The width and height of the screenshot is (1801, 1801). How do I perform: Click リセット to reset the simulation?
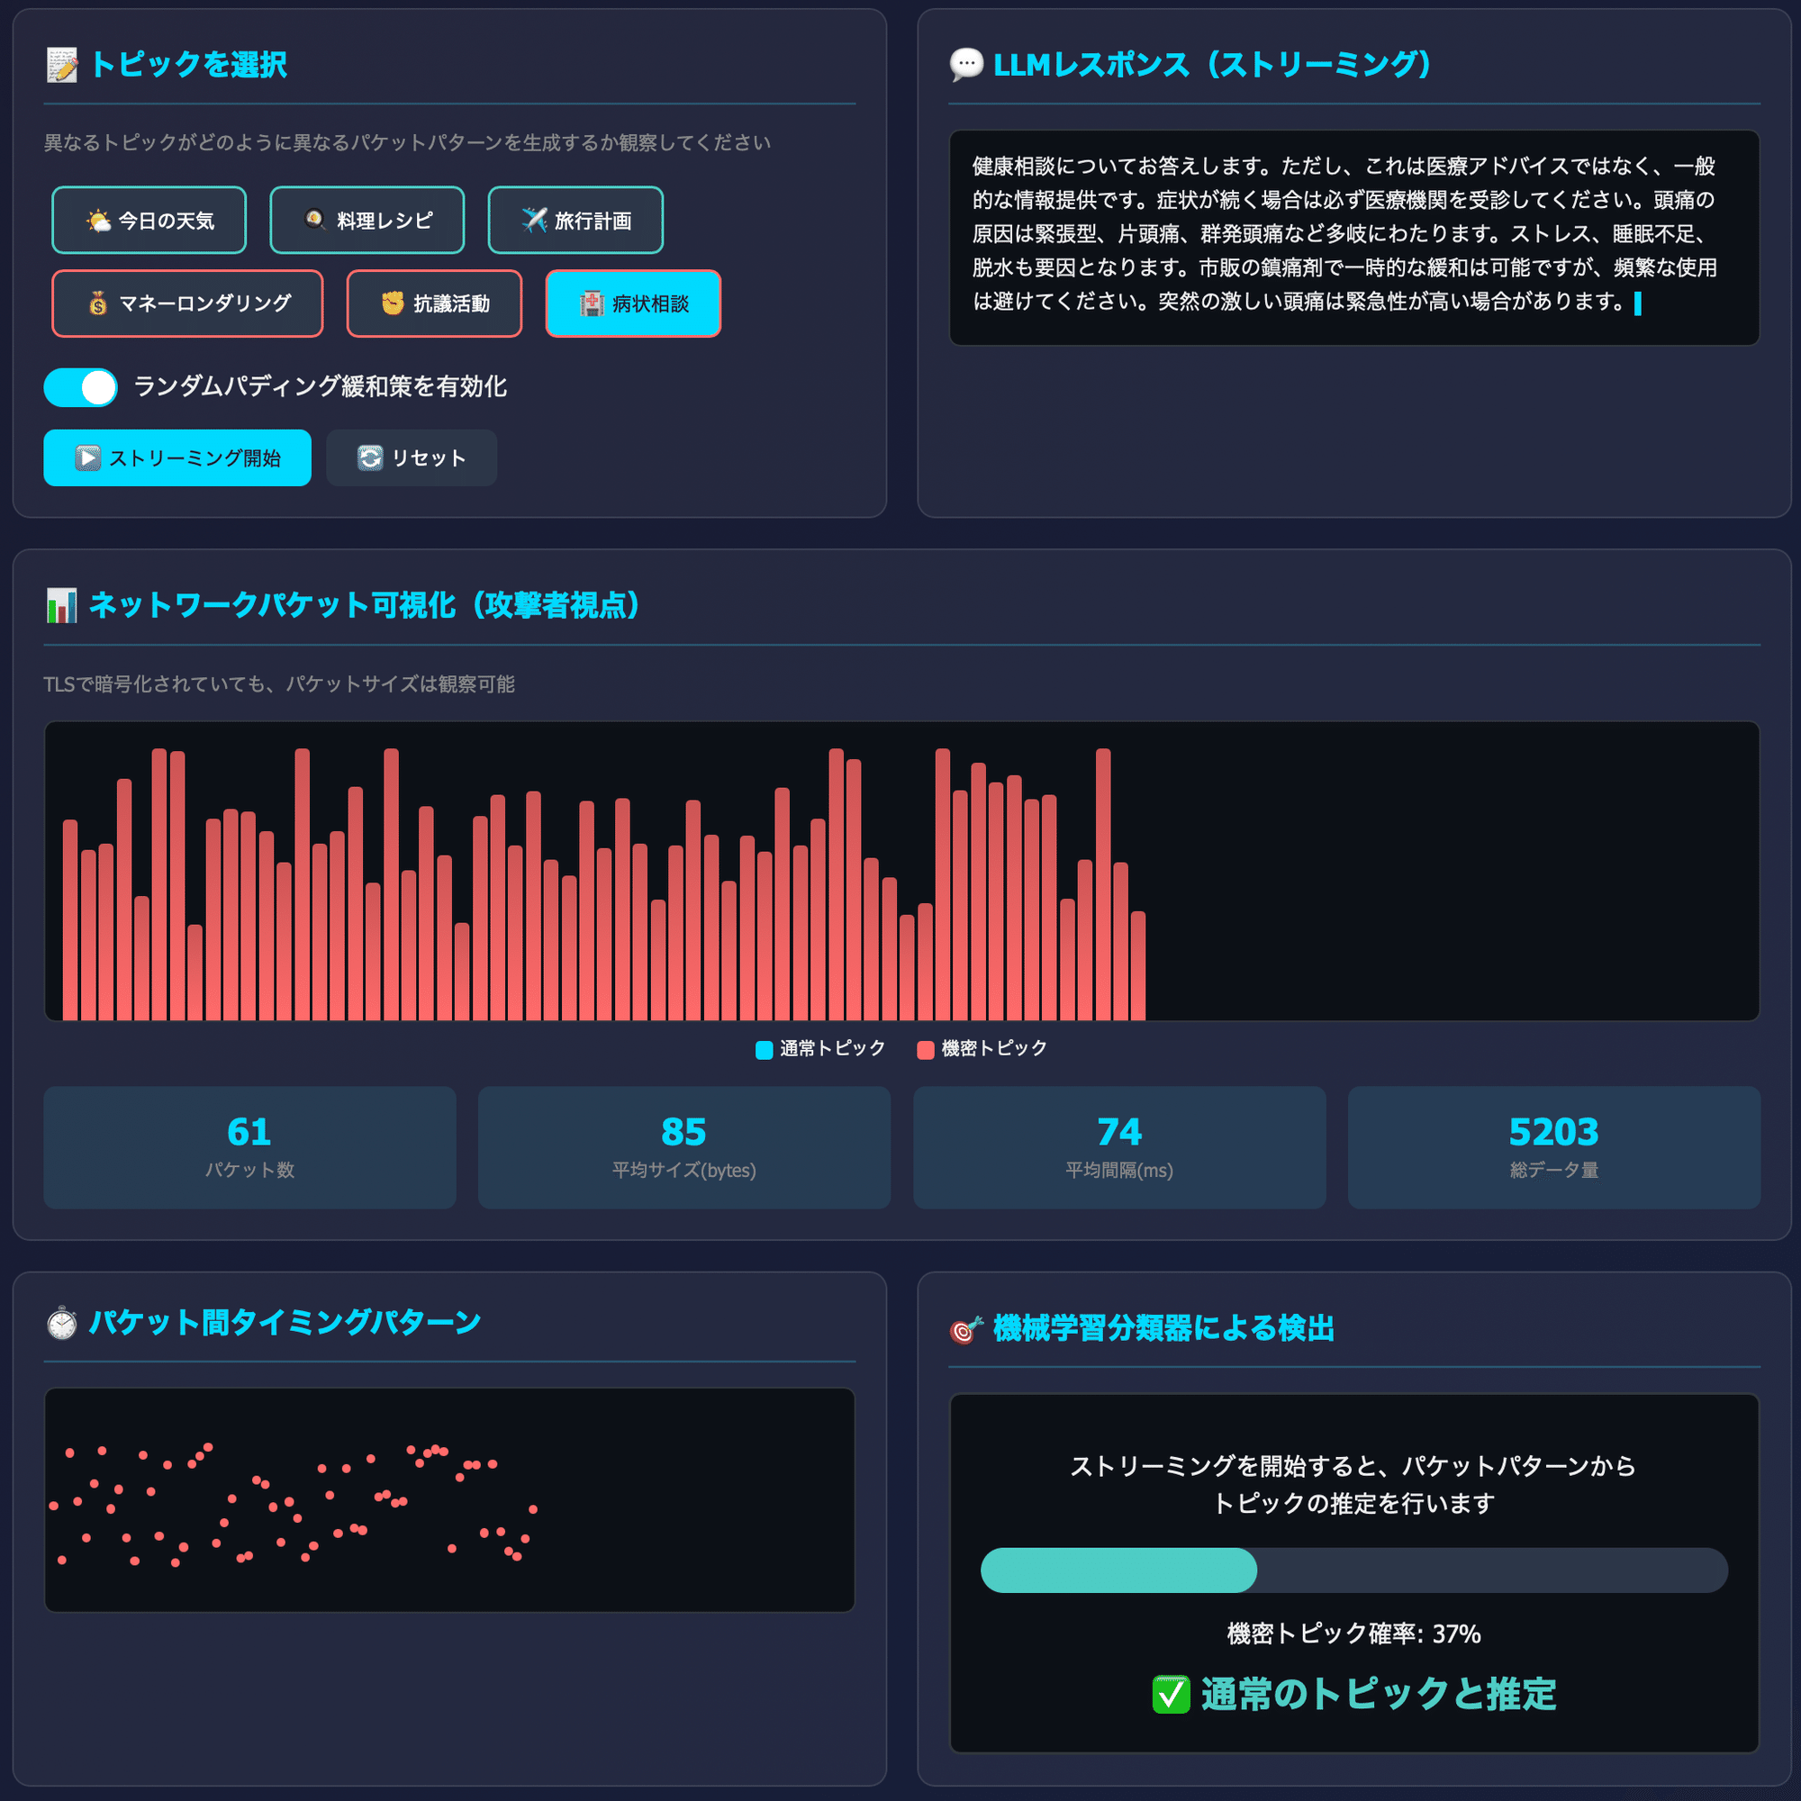click(412, 457)
